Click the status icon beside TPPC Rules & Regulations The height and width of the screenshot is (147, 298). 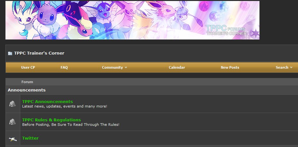coord(13,122)
